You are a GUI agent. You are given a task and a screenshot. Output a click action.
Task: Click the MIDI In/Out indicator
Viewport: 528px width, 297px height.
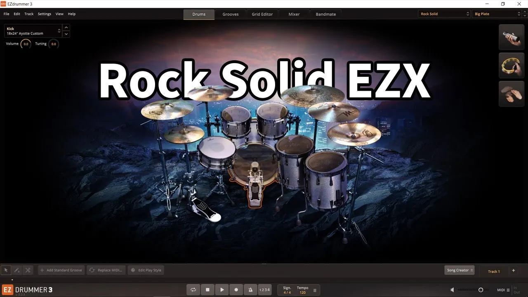[516, 290]
